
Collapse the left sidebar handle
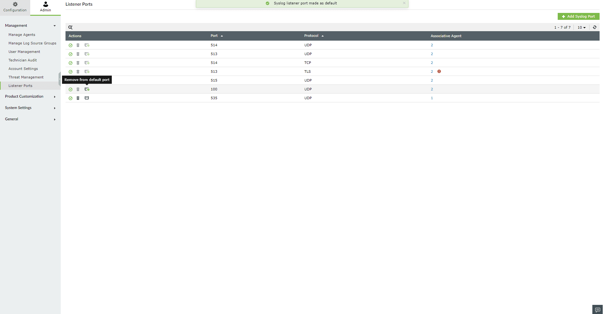[60, 79]
